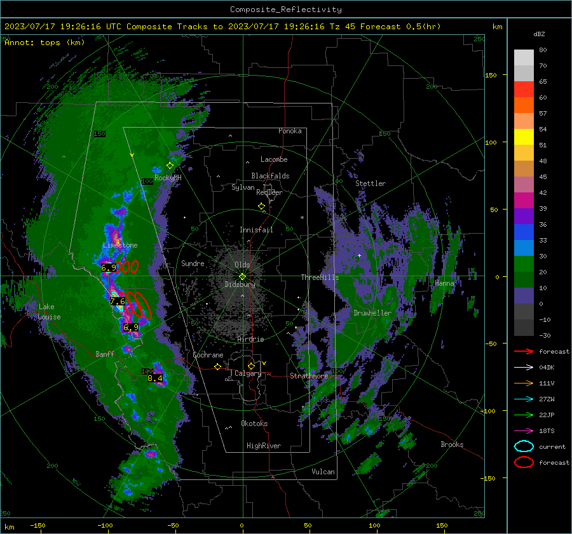The width and height of the screenshot is (572, 534).
Task: Click the Airdrie city label
Action: [250, 339]
